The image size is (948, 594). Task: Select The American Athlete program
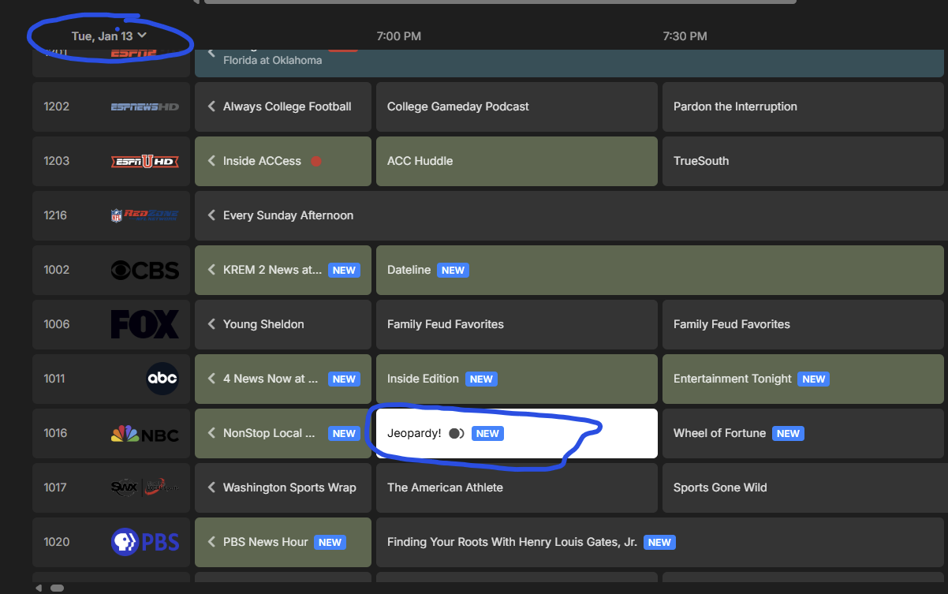point(517,488)
